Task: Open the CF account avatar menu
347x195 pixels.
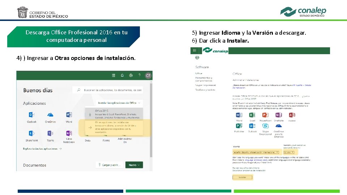Action: 148,75
